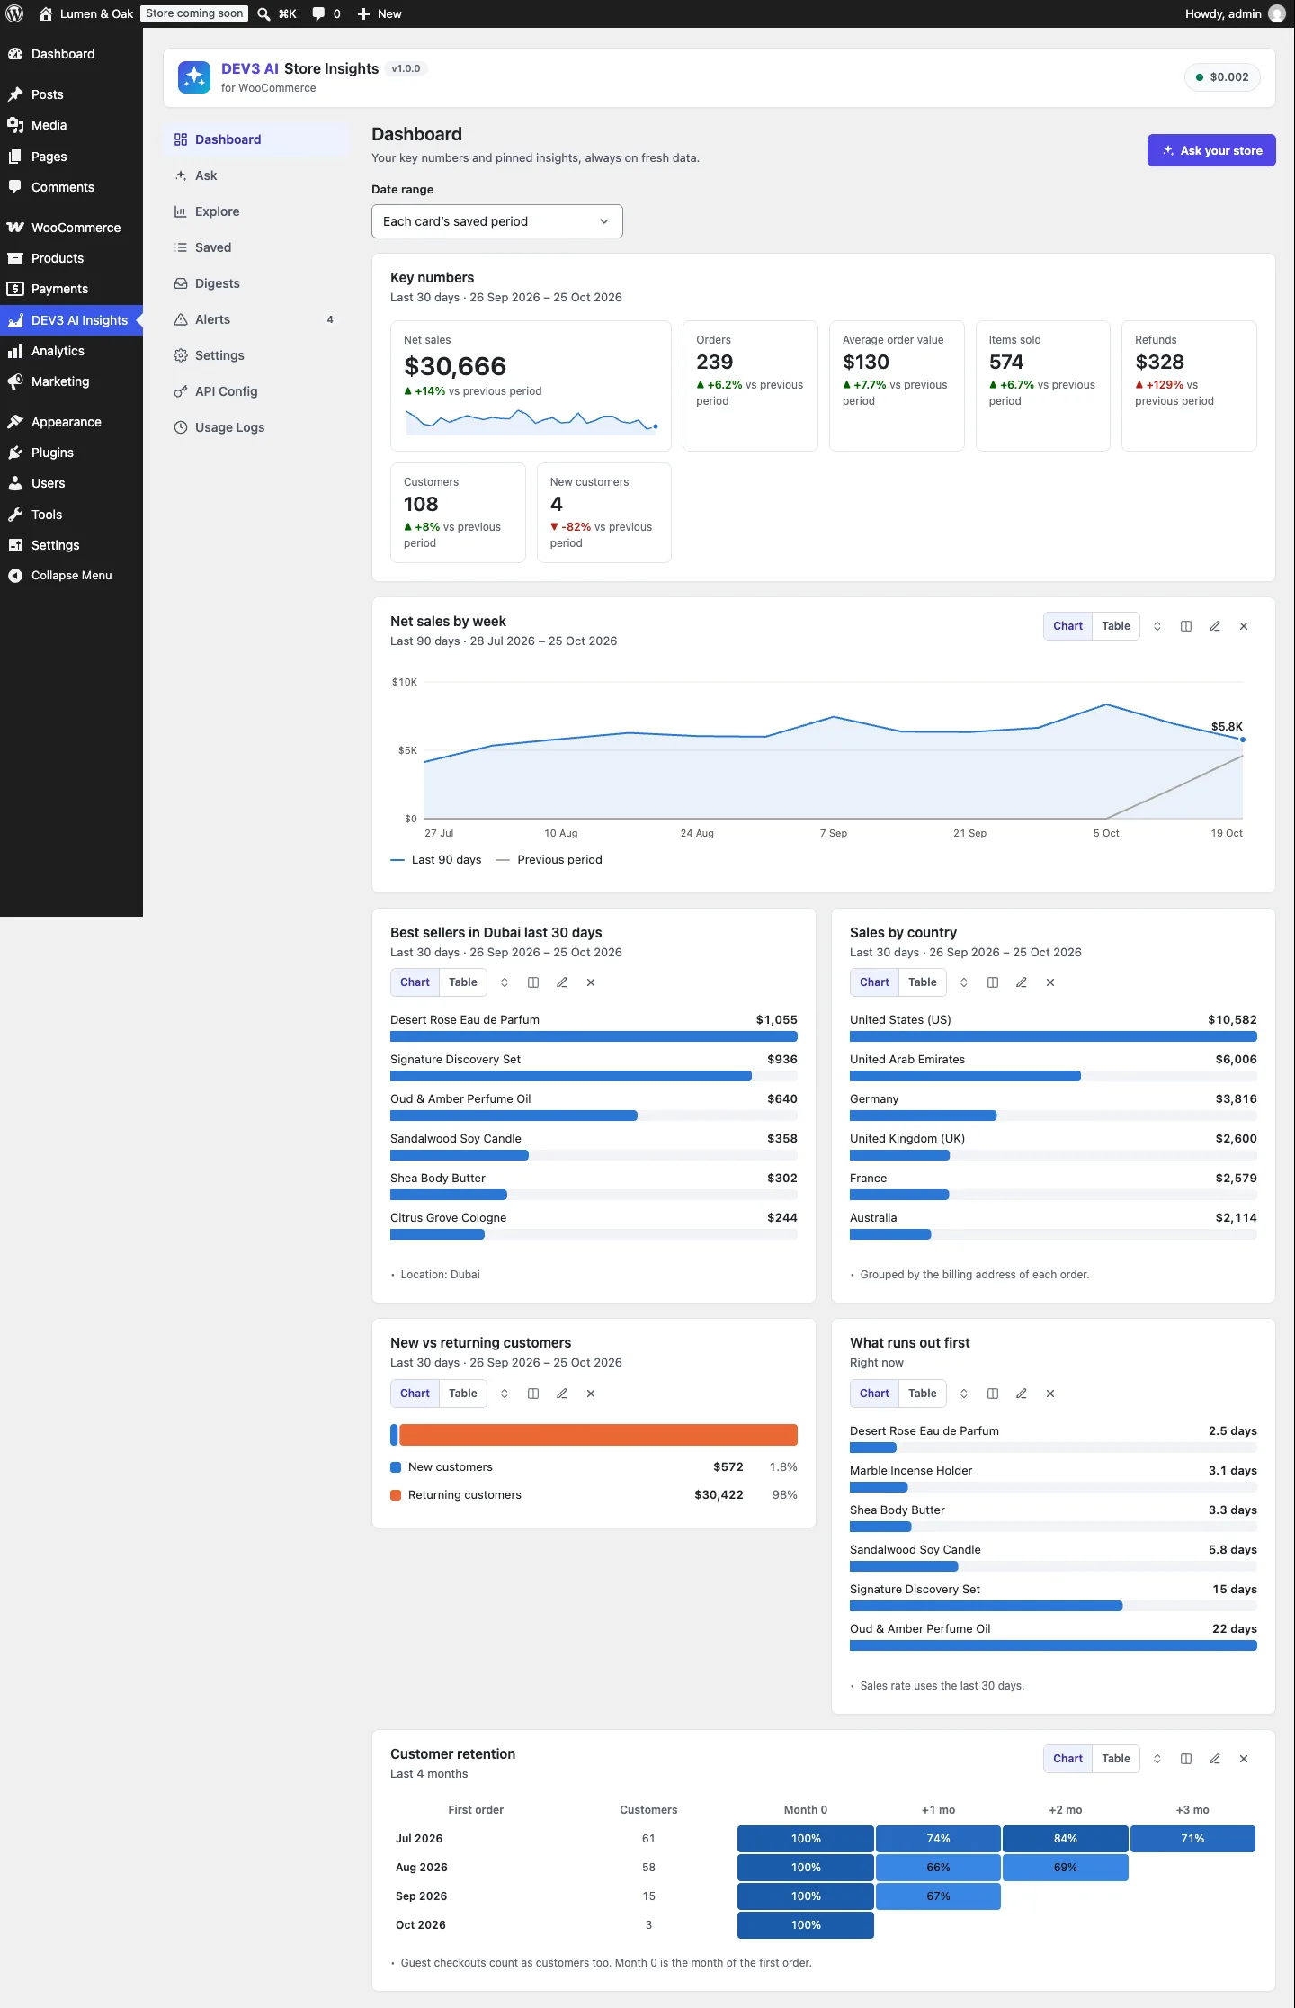The width and height of the screenshot is (1295, 2008).
Task: Click the admin avatar icon
Action: coord(1277,13)
